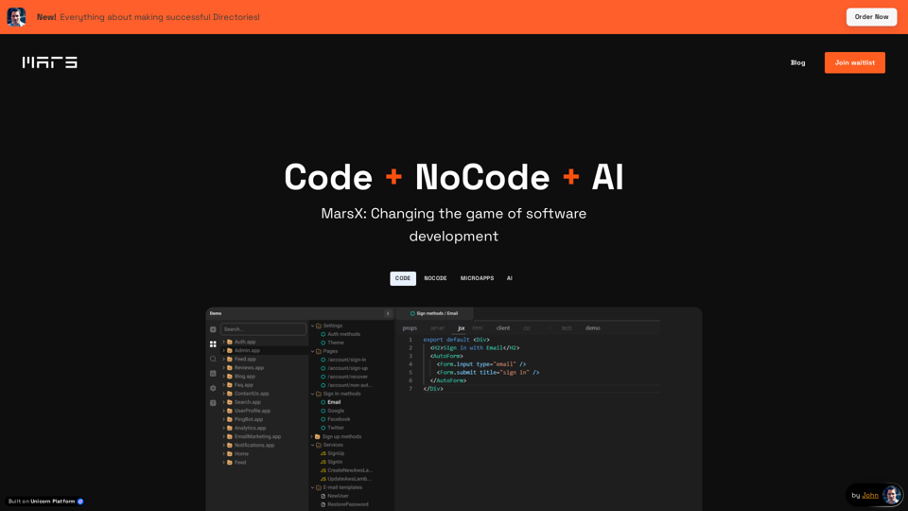Open the client tab in the code editor

tap(502, 328)
